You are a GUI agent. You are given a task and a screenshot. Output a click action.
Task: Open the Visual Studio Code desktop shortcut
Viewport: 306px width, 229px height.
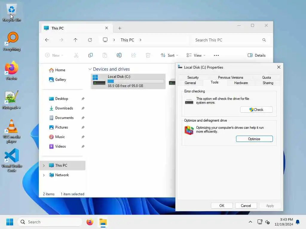(x=12, y=160)
